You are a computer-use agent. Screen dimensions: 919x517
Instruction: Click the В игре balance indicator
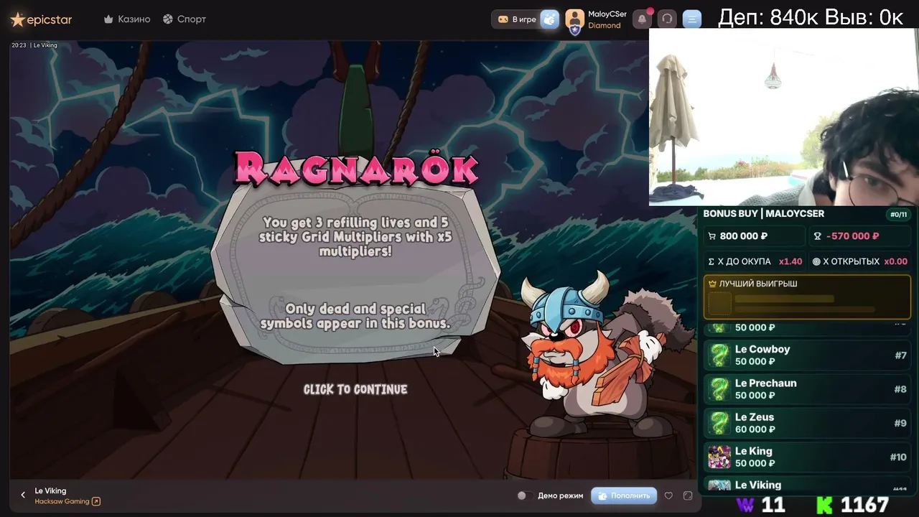click(517, 19)
